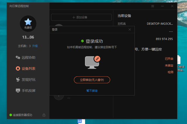Click 立即绑定(无人值守) button
Image resolution: width=187 pixels, height=124 pixels.
92,80
